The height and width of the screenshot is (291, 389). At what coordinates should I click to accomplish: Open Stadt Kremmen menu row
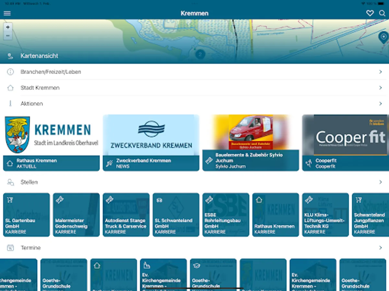194,88
